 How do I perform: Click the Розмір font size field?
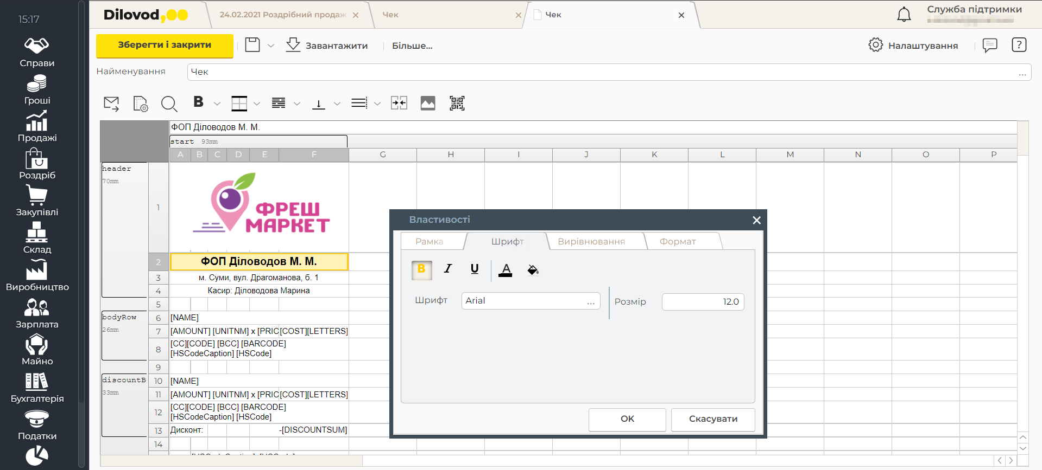tap(703, 301)
